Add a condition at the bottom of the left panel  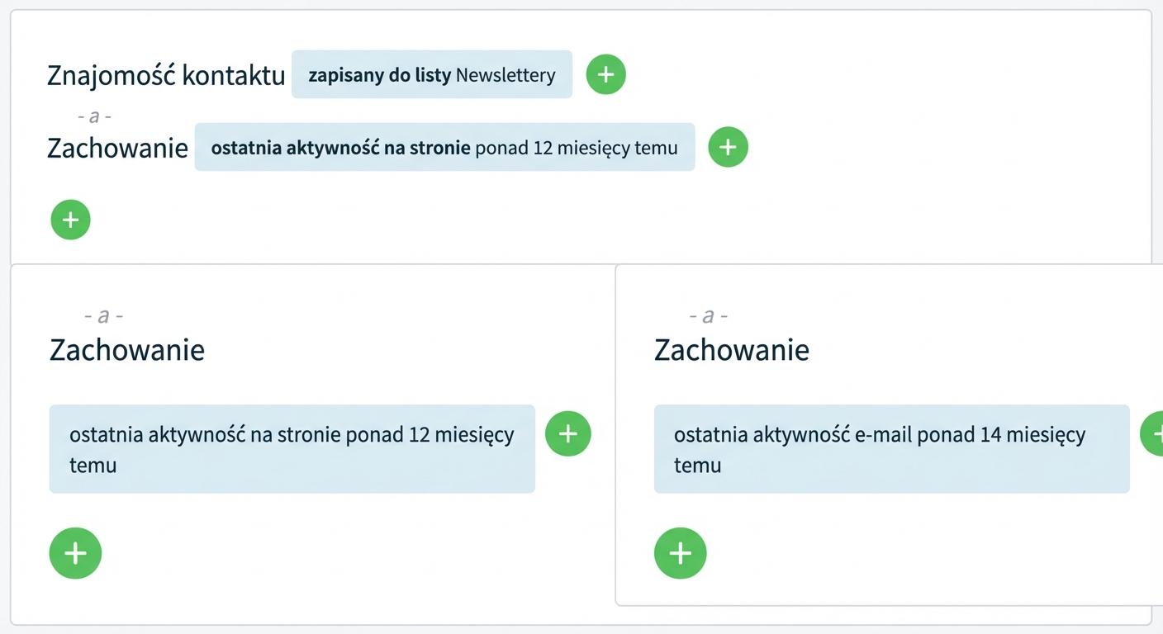75,553
